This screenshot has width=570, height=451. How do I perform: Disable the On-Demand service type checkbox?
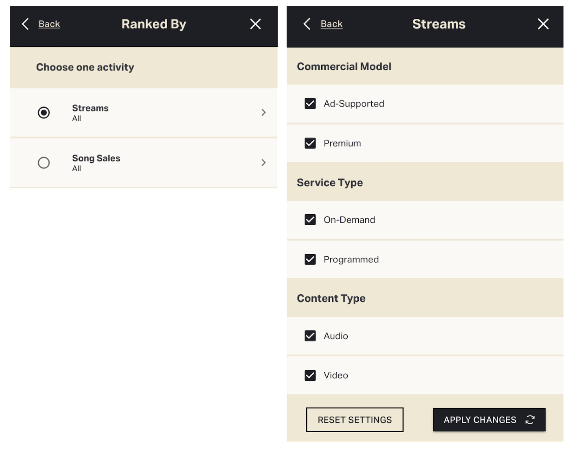pos(310,220)
